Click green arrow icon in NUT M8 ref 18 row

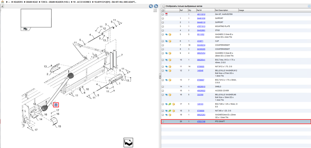click(170, 111)
